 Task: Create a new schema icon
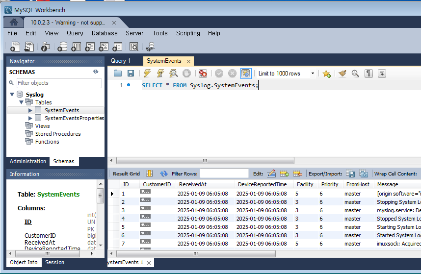click(x=62, y=47)
